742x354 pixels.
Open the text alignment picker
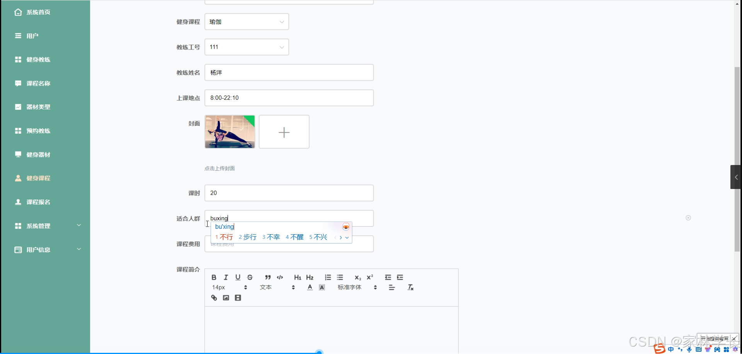pyautogui.click(x=392, y=288)
